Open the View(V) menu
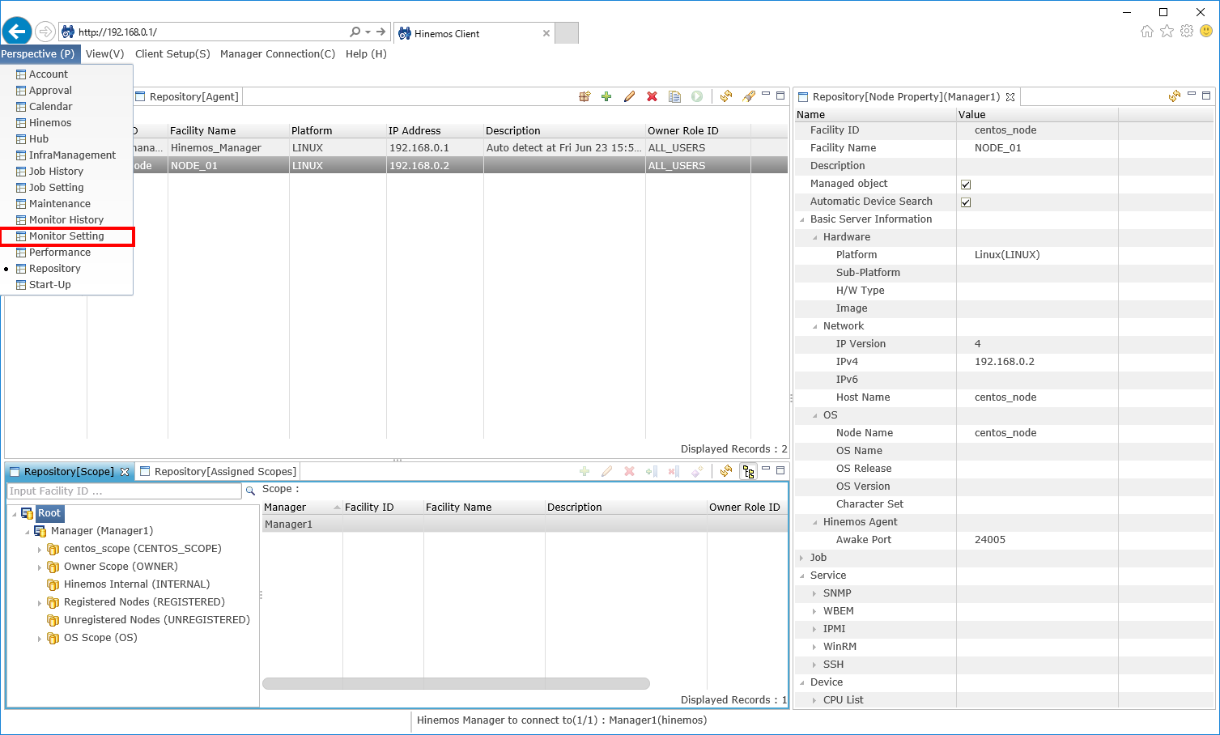 (x=105, y=54)
